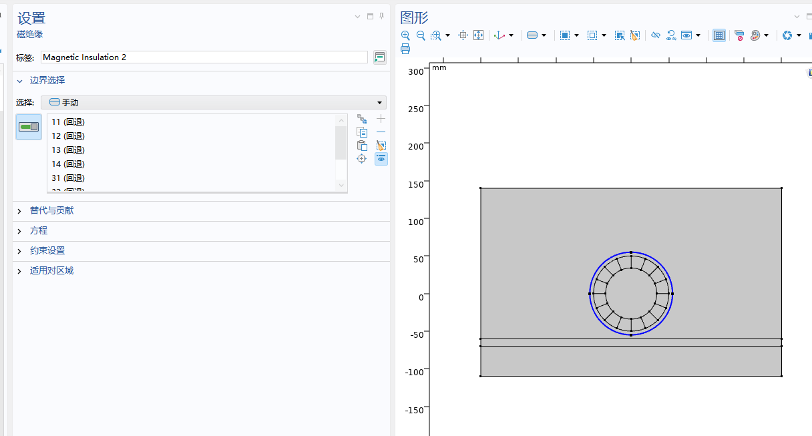Image resolution: width=812 pixels, height=436 pixels.
Task: Click the color palette icon
Action: click(x=755, y=35)
